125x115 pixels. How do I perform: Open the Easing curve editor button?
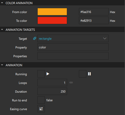click(41, 109)
